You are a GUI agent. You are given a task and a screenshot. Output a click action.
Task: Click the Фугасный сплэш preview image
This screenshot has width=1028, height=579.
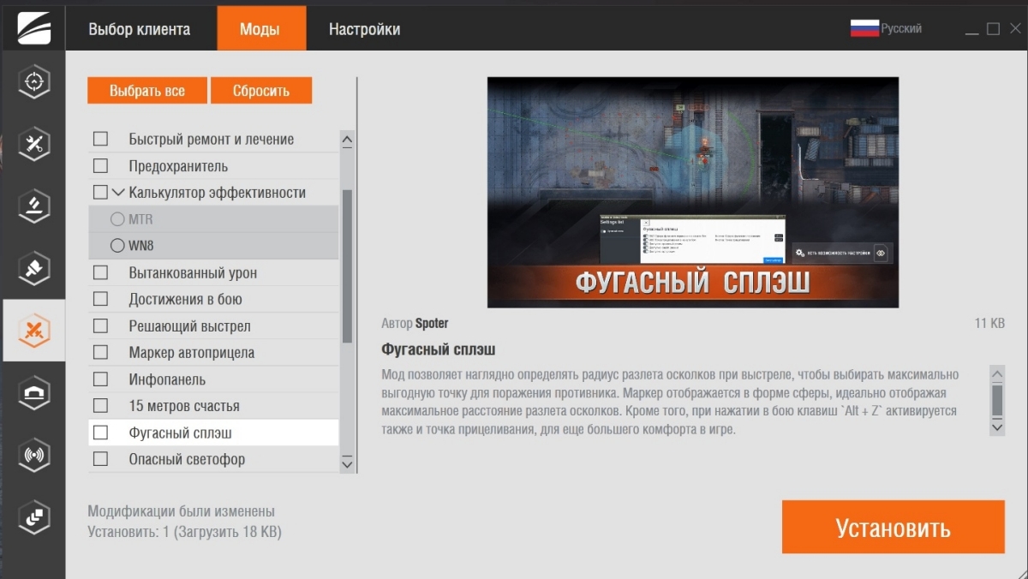tap(693, 193)
